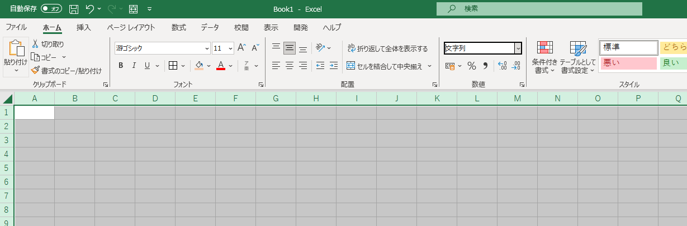Open the number format 文字列 dropdown
The height and width of the screenshot is (226, 687).
518,48
